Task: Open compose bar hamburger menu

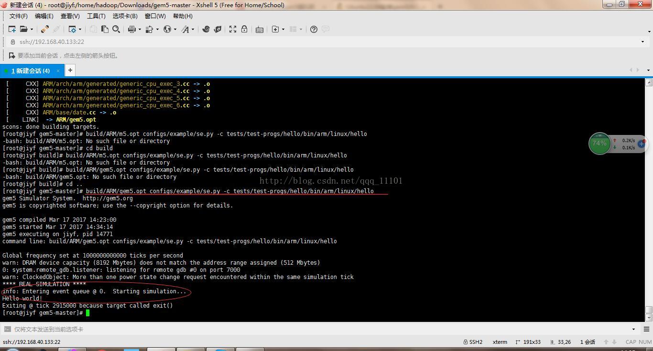Action: [x=646, y=329]
